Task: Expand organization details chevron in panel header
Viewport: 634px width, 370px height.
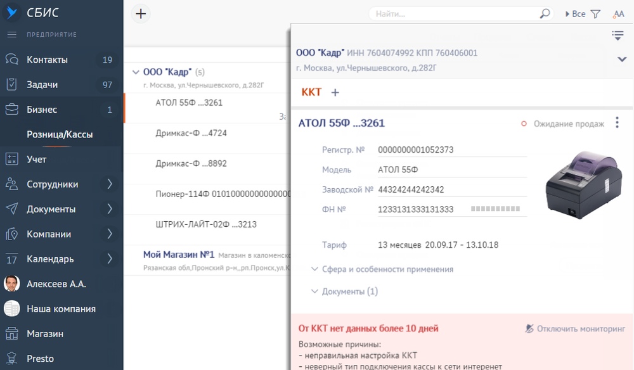Action: (622, 60)
